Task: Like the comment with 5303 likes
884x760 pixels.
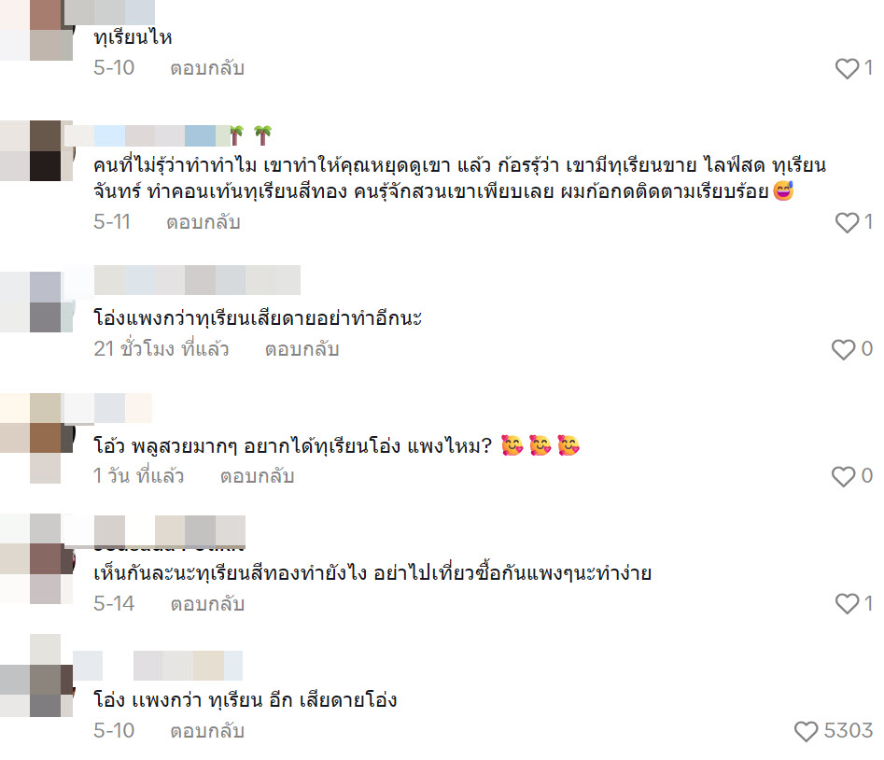Action: (x=806, y=731)
